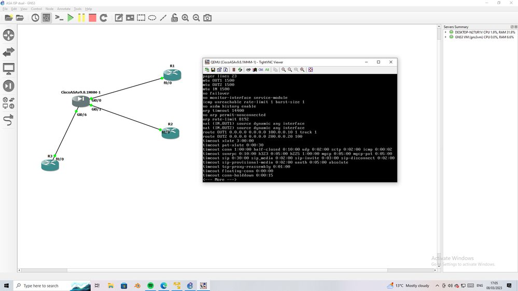Open the Help menu
518x291 pixels.
click(89, 9)
